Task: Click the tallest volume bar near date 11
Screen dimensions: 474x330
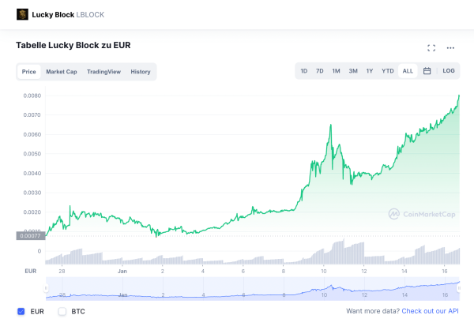Action: pos(344,251)
